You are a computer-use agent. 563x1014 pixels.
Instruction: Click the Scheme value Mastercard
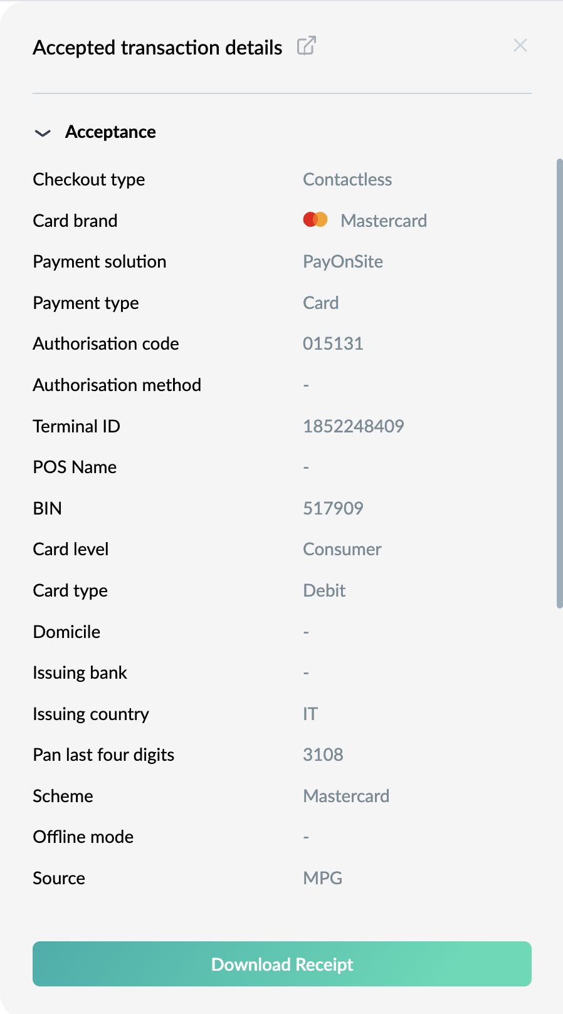click(x=346, y=796)
